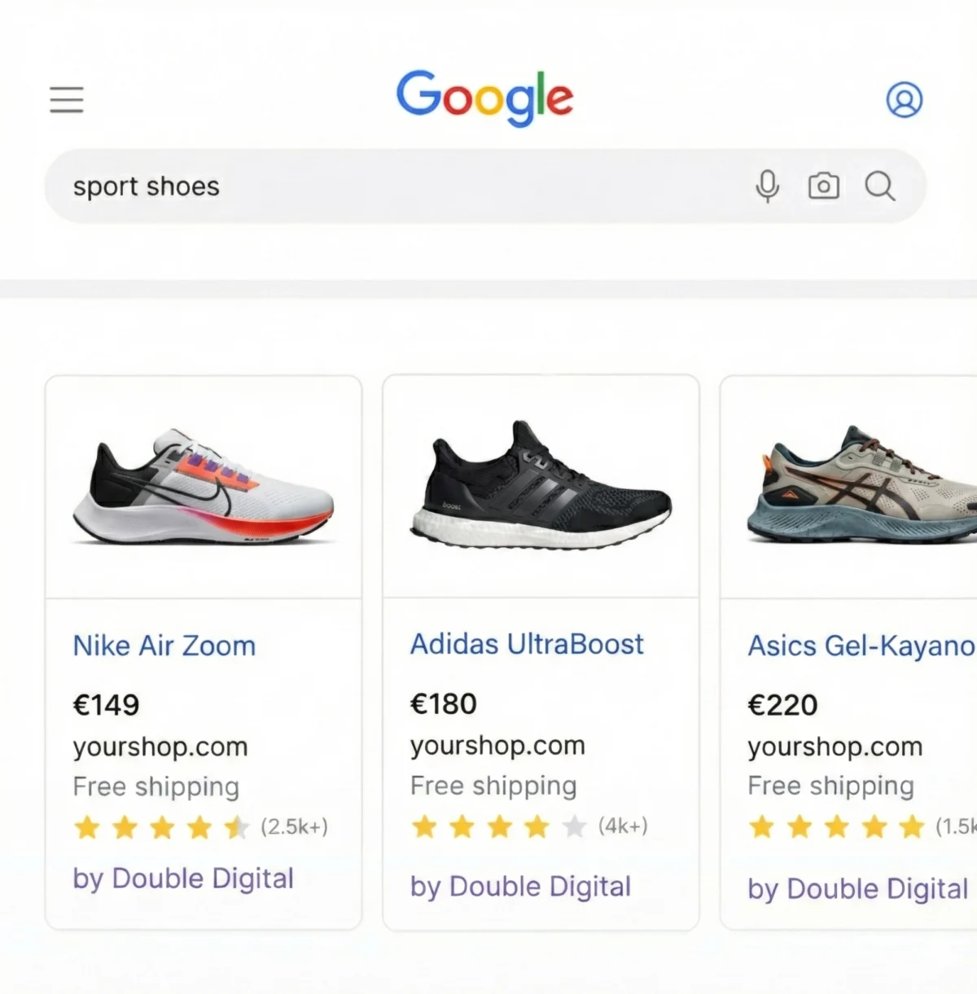Click 'by Double Digital' under Nike listing
Viewport: 977px width, 994px height.
[x=183, y=878]
